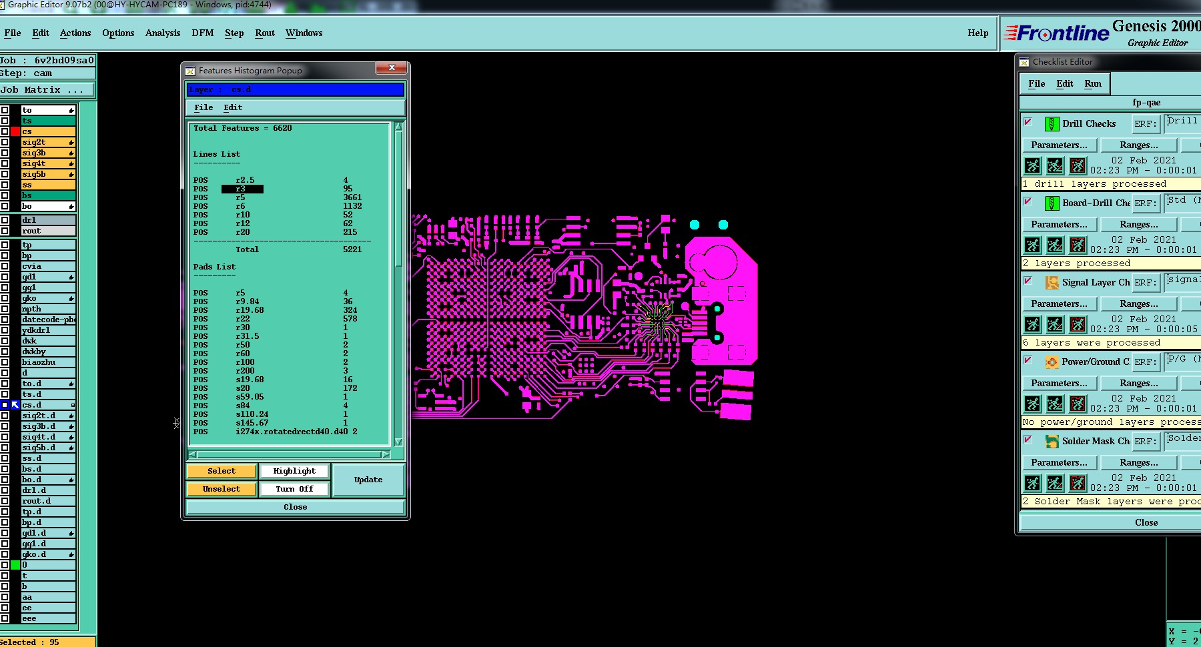Click the blue arrow icon next to cs.d layer

click(15, 405)
